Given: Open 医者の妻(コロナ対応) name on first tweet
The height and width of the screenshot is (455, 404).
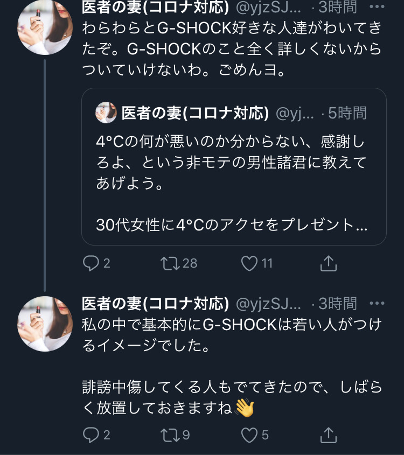Looking at the screenshot, I should pos(155,7).
